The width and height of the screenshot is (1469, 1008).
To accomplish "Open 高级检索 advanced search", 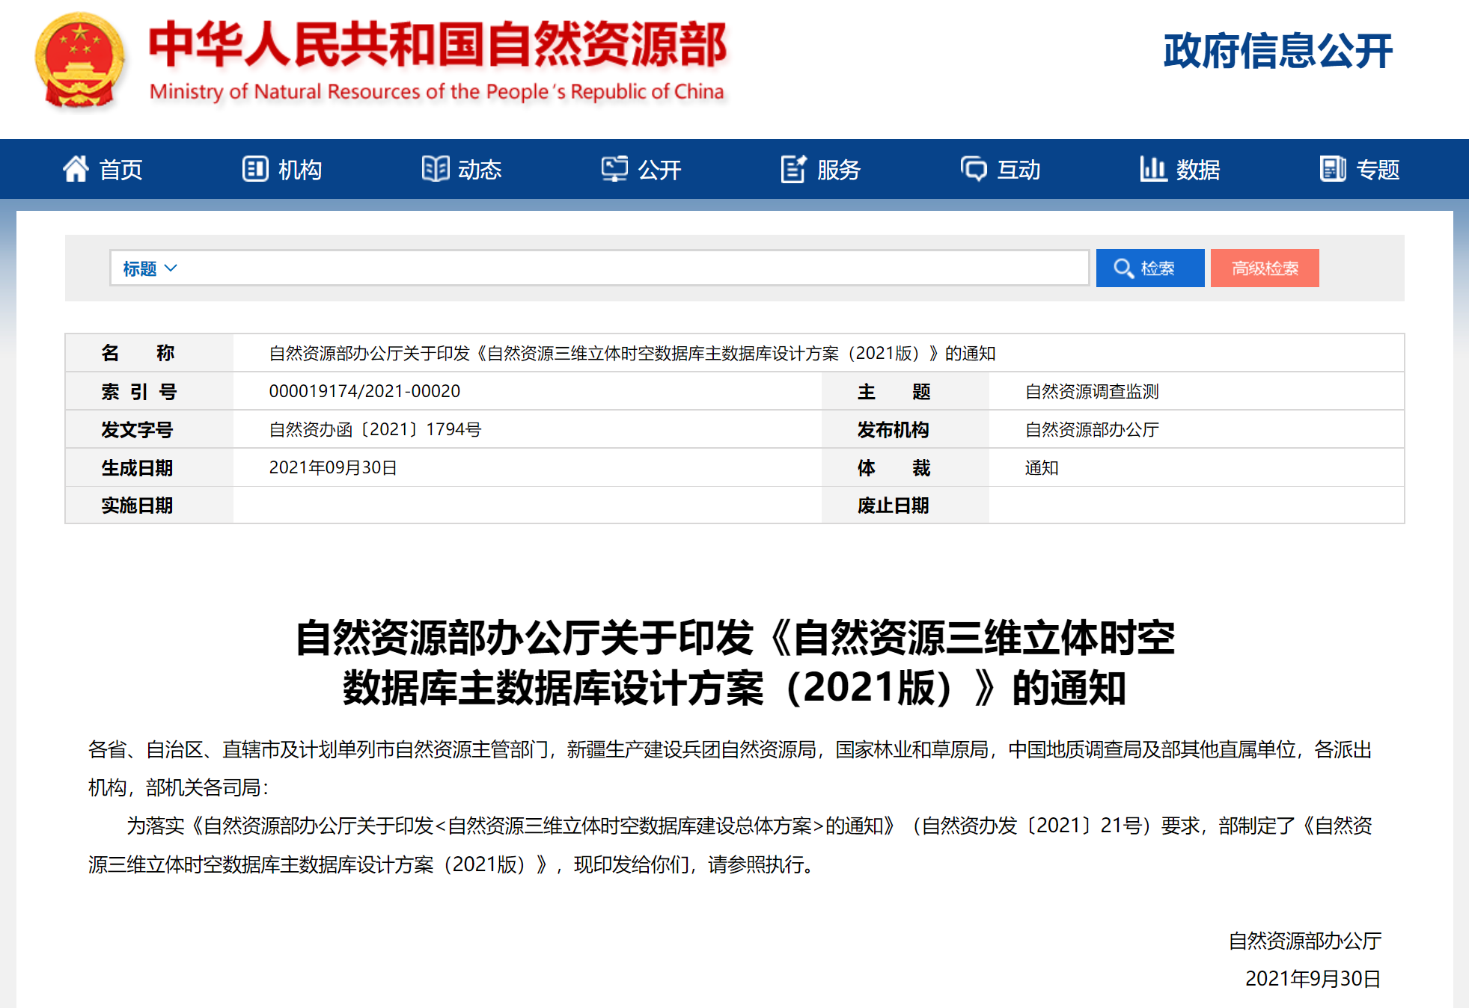I will pos(1264,268).
